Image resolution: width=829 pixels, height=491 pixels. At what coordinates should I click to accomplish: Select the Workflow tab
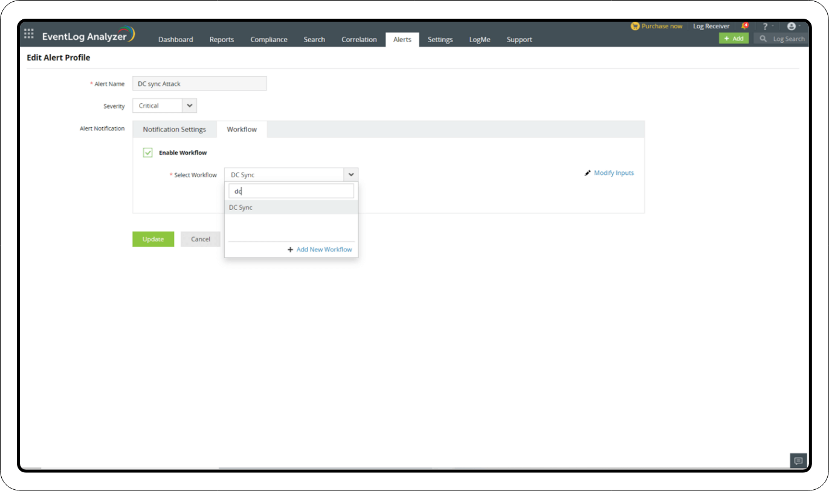pyautogui.click(x=242, y=129)
